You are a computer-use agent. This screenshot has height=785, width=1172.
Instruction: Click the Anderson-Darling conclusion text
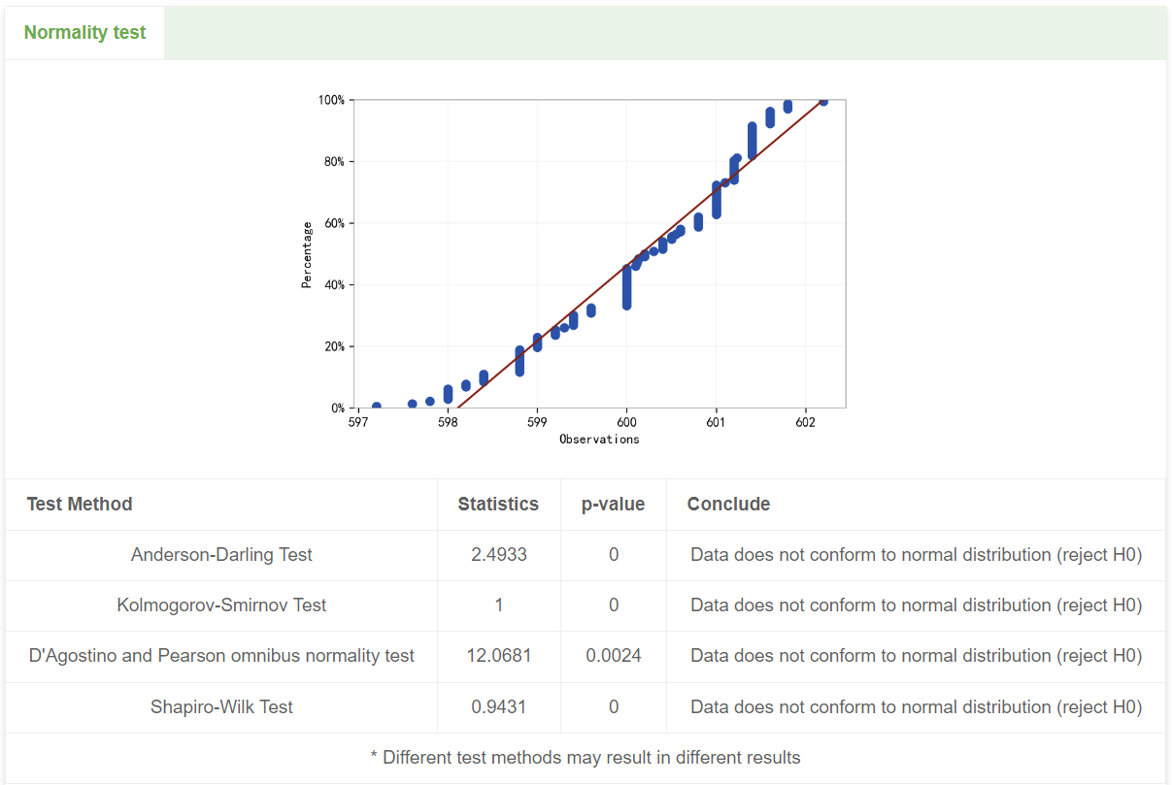[x=916, y=554]
